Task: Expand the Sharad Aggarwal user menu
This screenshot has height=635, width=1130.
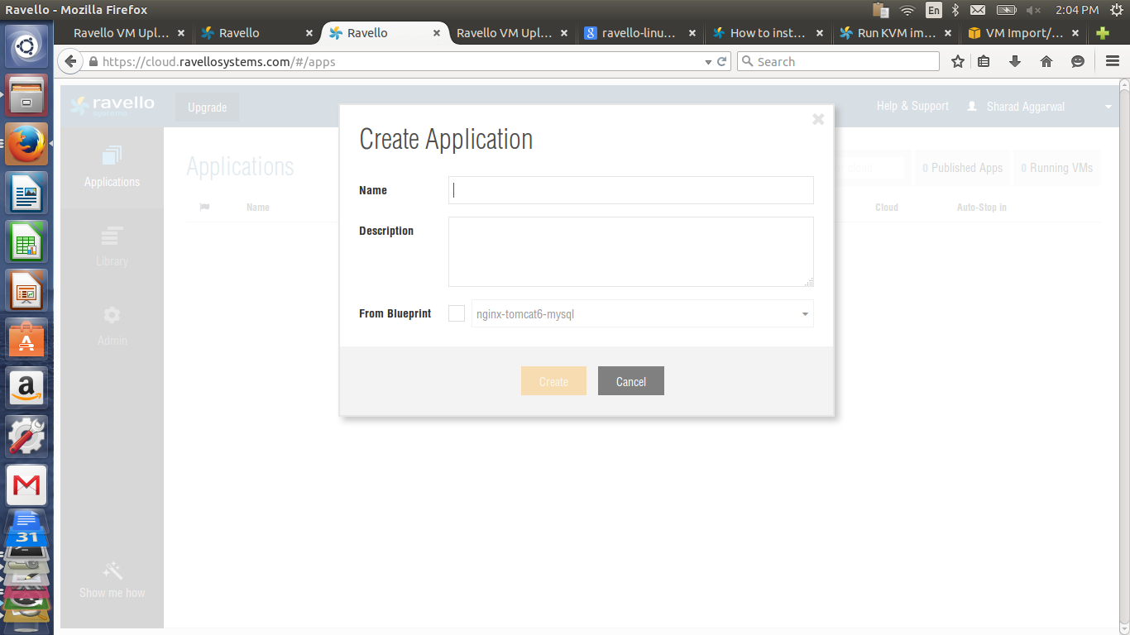Action: point(1026,107)
